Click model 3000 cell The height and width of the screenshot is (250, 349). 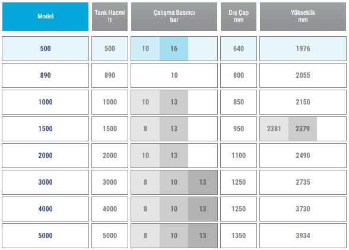pos(45,182)
